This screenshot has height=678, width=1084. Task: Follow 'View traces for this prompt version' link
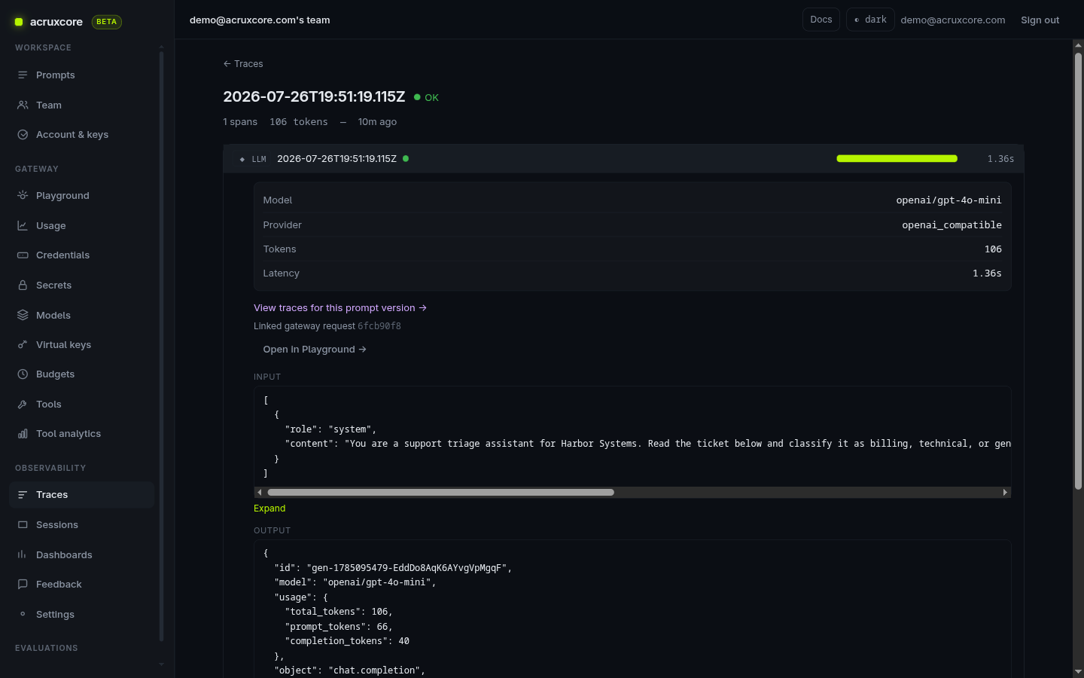(340, 308)
